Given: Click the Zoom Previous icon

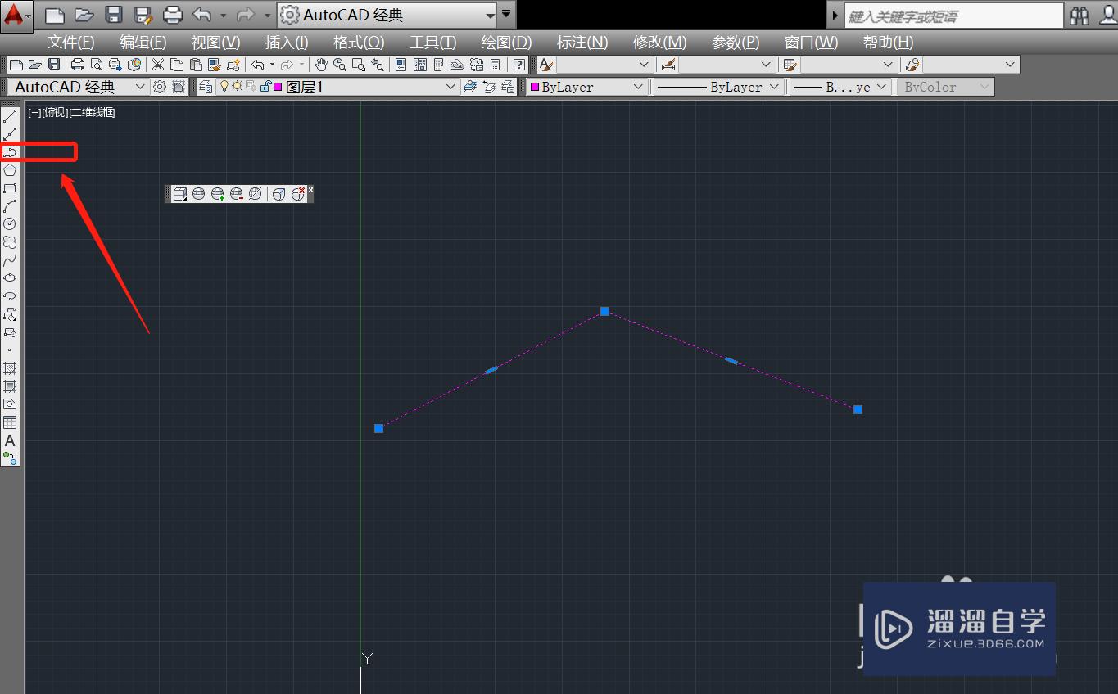Looking at the screenshot, I should [x=378, y=65].
